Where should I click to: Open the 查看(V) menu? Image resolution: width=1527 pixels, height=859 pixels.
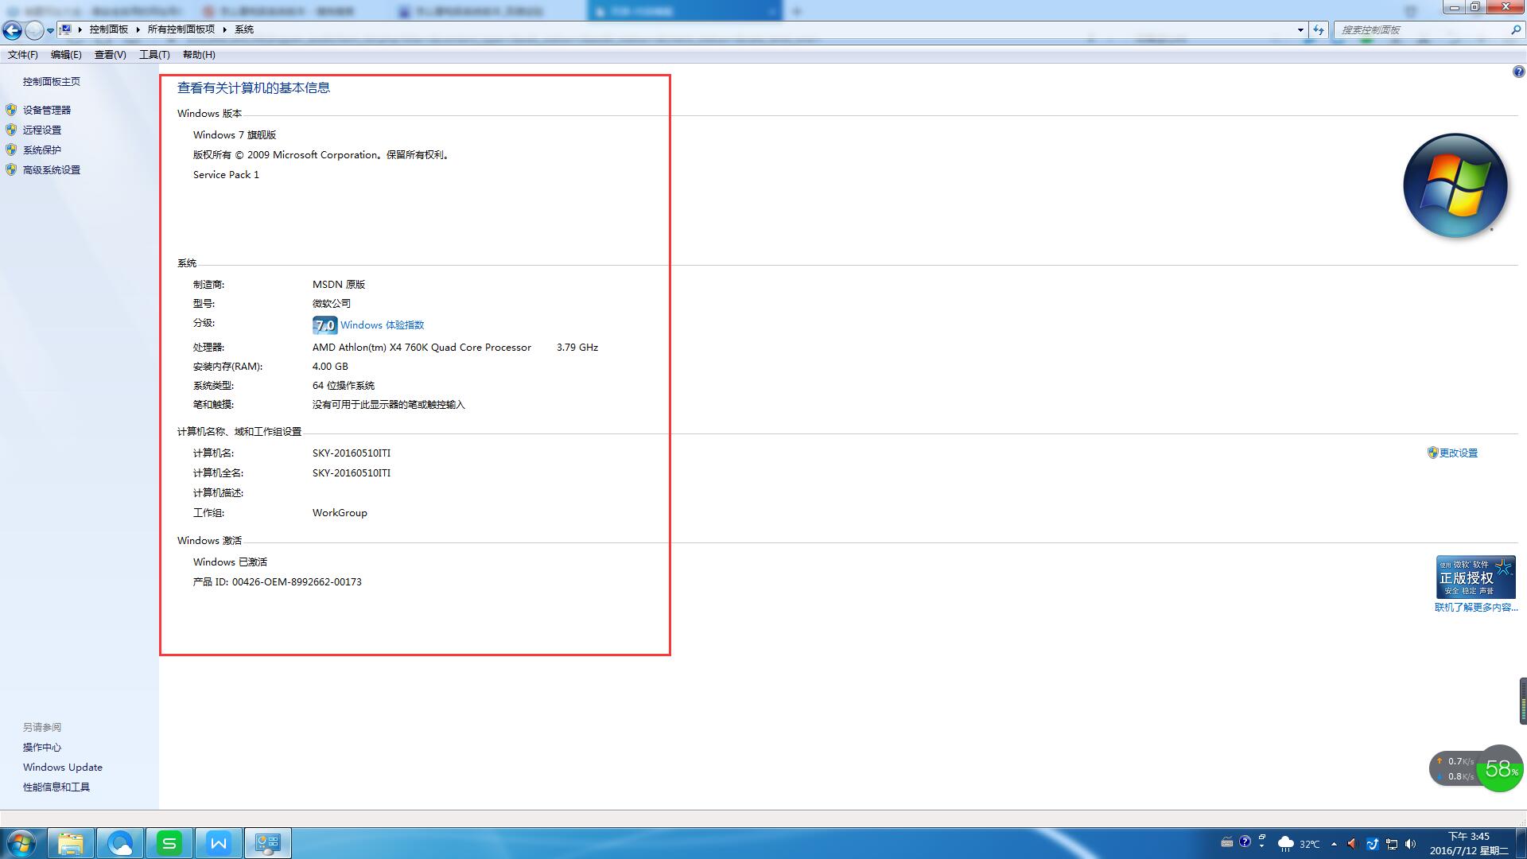[111, 55]
